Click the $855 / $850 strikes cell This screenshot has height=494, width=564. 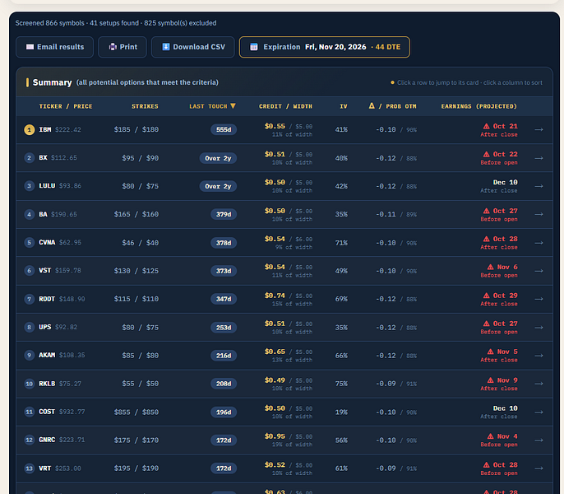point(136,412)
